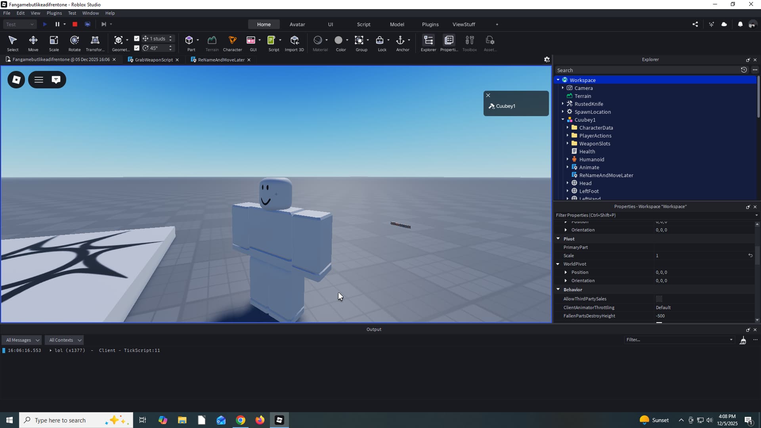
Task: Click the Play test button
Action: click(x=45, y=24)
